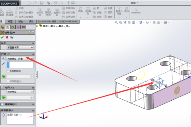Screen dimensions: 191x127
Task: Click Previous View icon in view toolbar
Action: 125,22
